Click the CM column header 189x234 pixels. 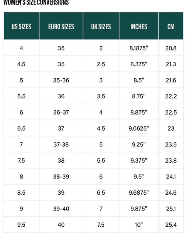coord(171,26)
